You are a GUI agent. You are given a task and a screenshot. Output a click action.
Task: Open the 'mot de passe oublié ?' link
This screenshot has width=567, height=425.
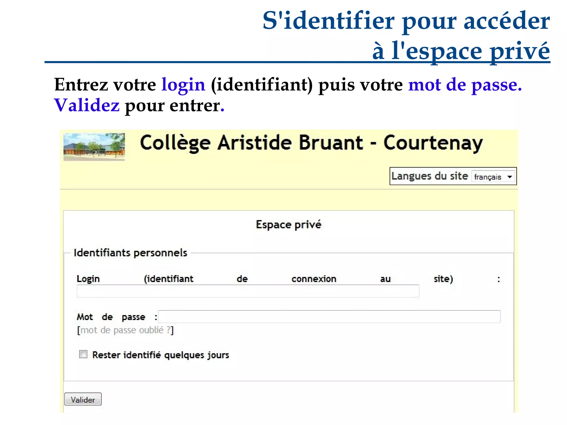tap(125, 330)
